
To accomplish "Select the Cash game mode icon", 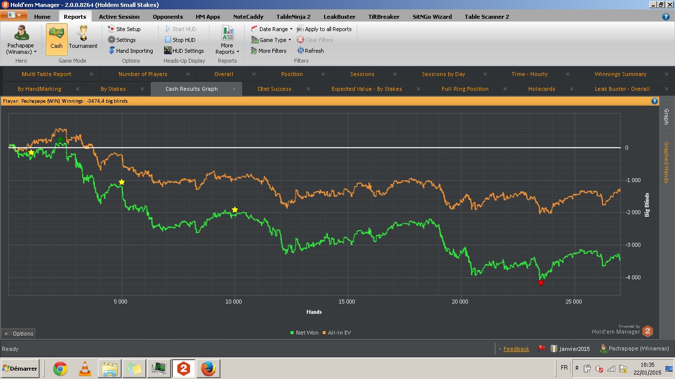I will [56, 39].
